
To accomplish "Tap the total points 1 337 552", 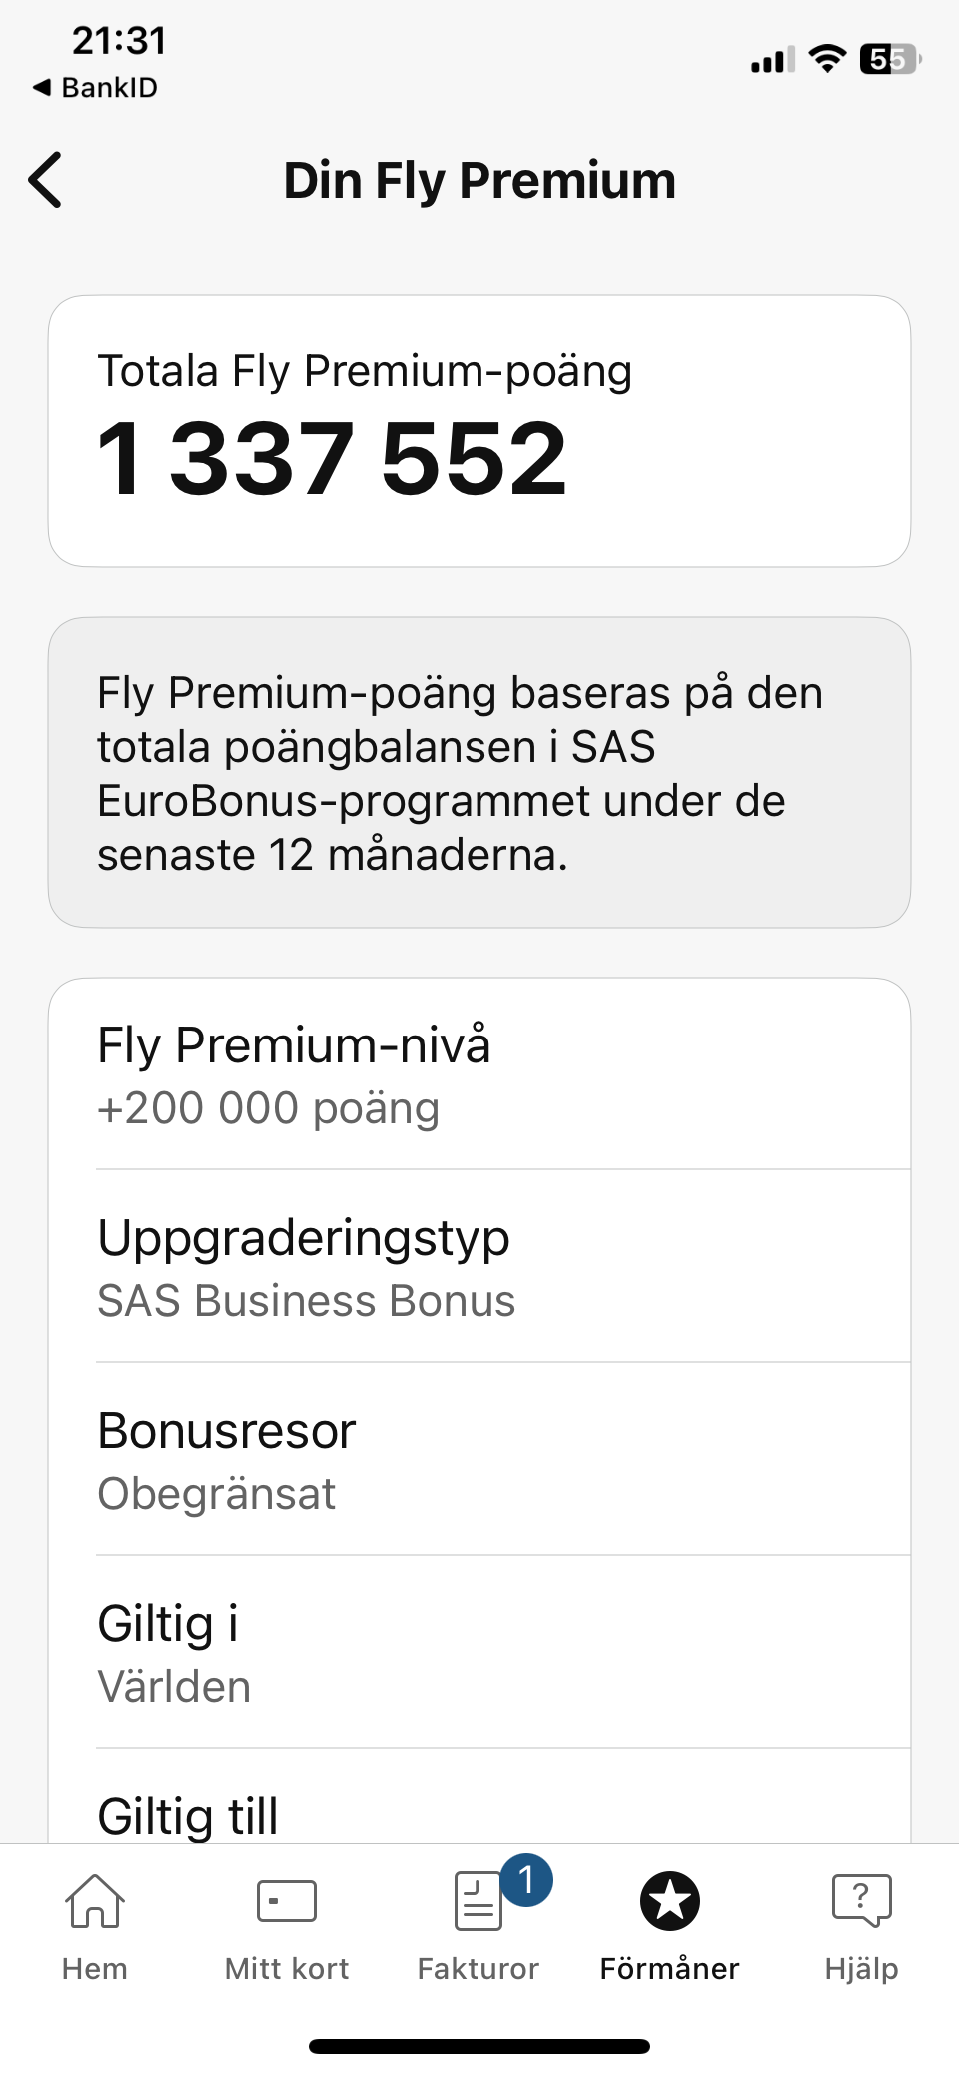I will [x=333, y=458].
